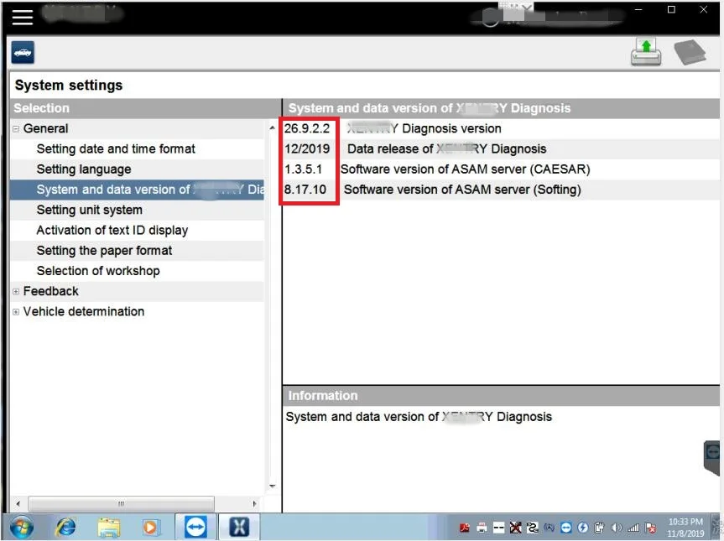Select Selection of workshop
This screenshot has width=724, height=541.
tap(98, 270)
